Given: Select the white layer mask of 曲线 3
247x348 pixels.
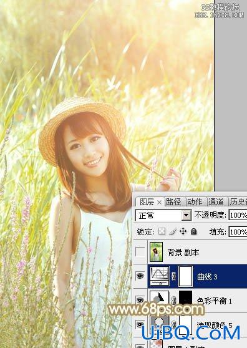Looking at the screenshot, I should tap(185, 276).
